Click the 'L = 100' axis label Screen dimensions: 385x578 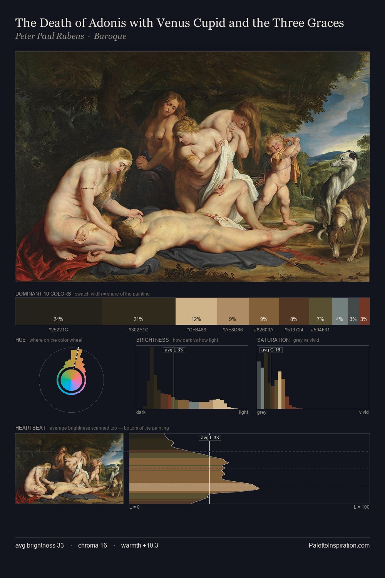coord(362,507)
